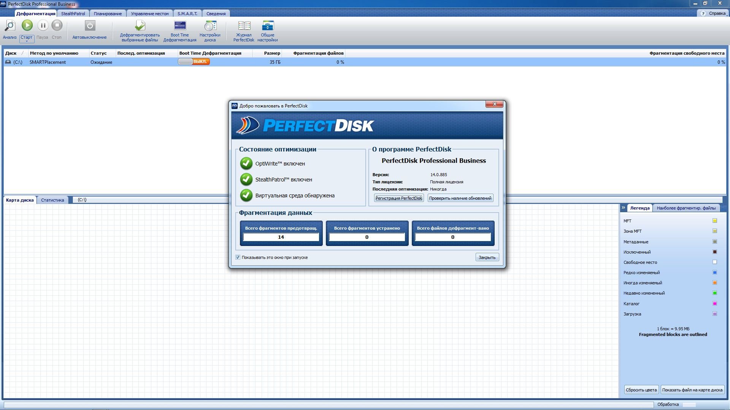Click Регистрация PerfectDisk button
This screenshot has height=410, width=730.
tap(399, 198)
